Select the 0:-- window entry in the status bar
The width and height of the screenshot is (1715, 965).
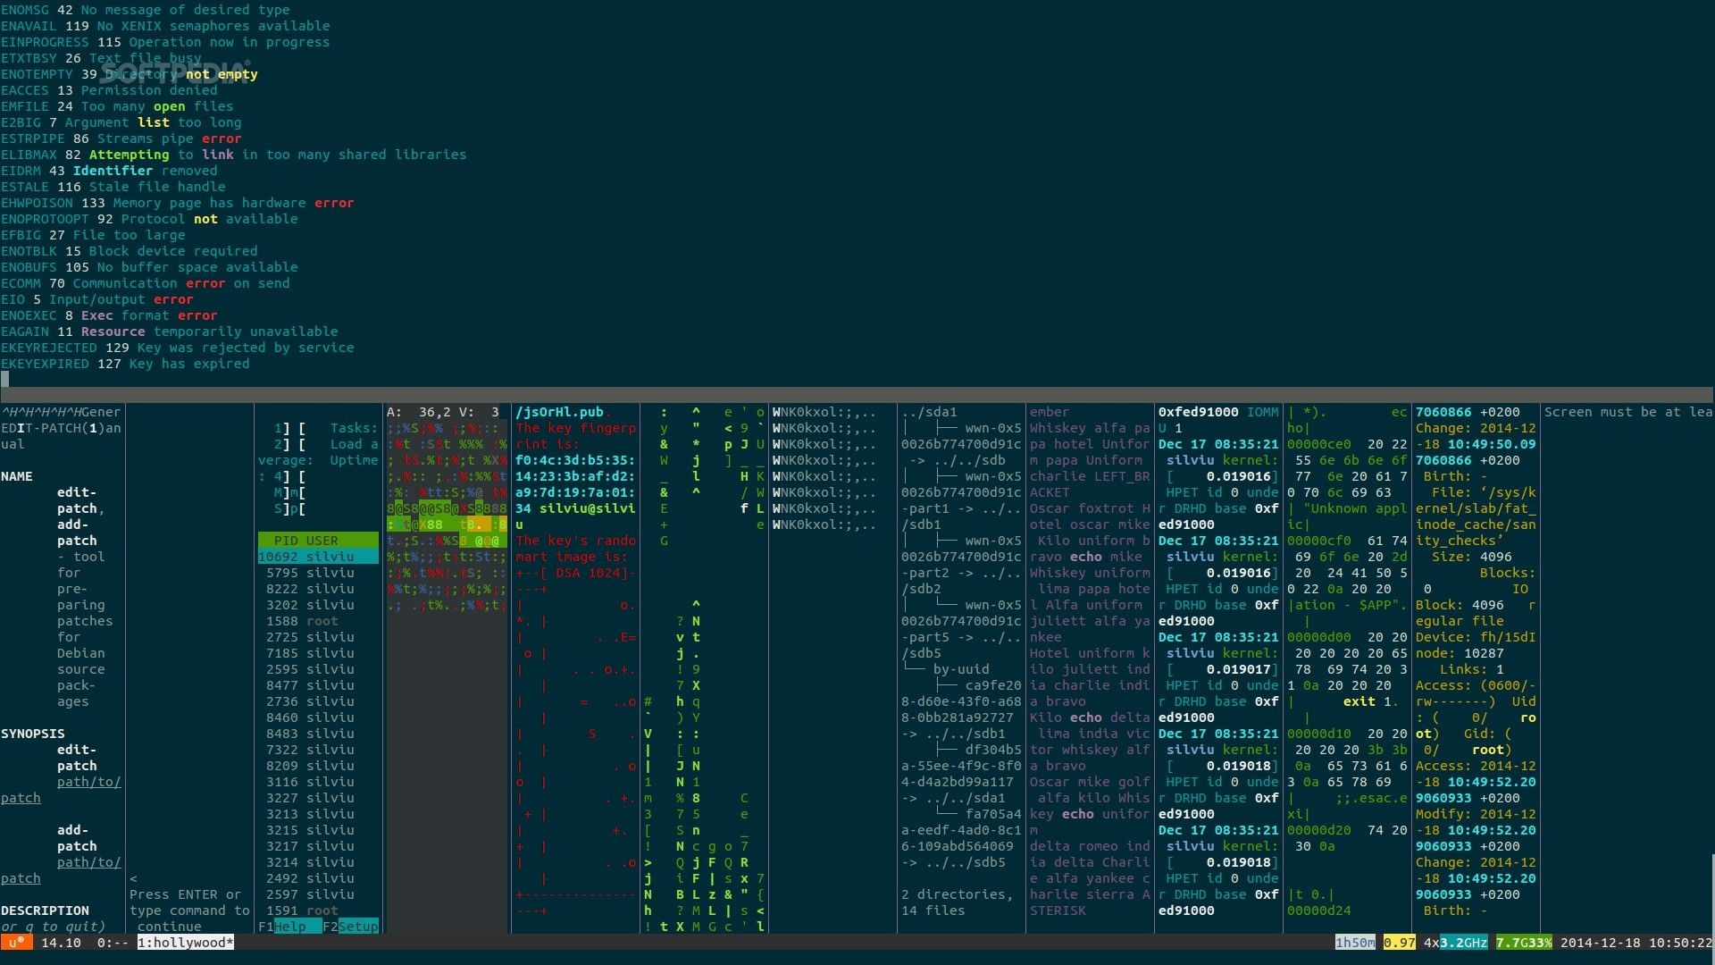pos(113,943)
